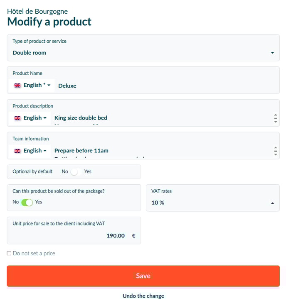Open the Type of product or service dropdown

143,48
